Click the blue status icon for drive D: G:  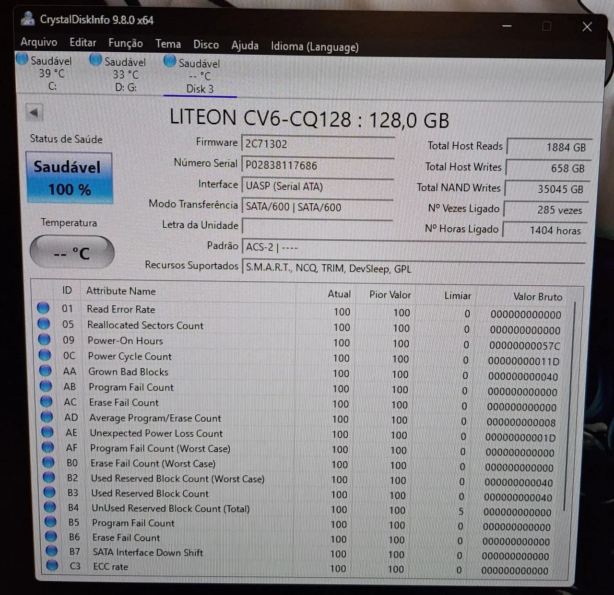(95, 60)
